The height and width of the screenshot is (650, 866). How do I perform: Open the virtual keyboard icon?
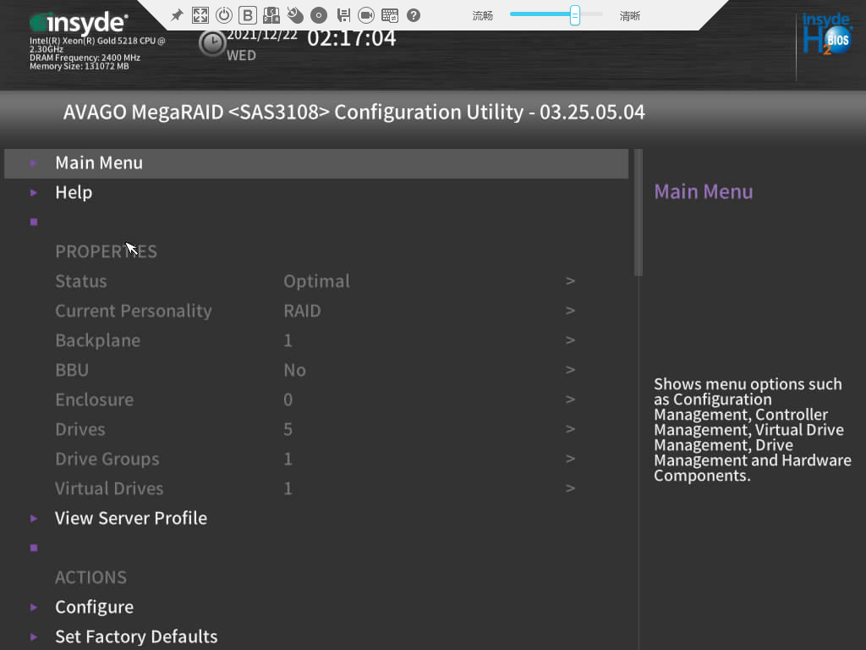coord(390,15)
